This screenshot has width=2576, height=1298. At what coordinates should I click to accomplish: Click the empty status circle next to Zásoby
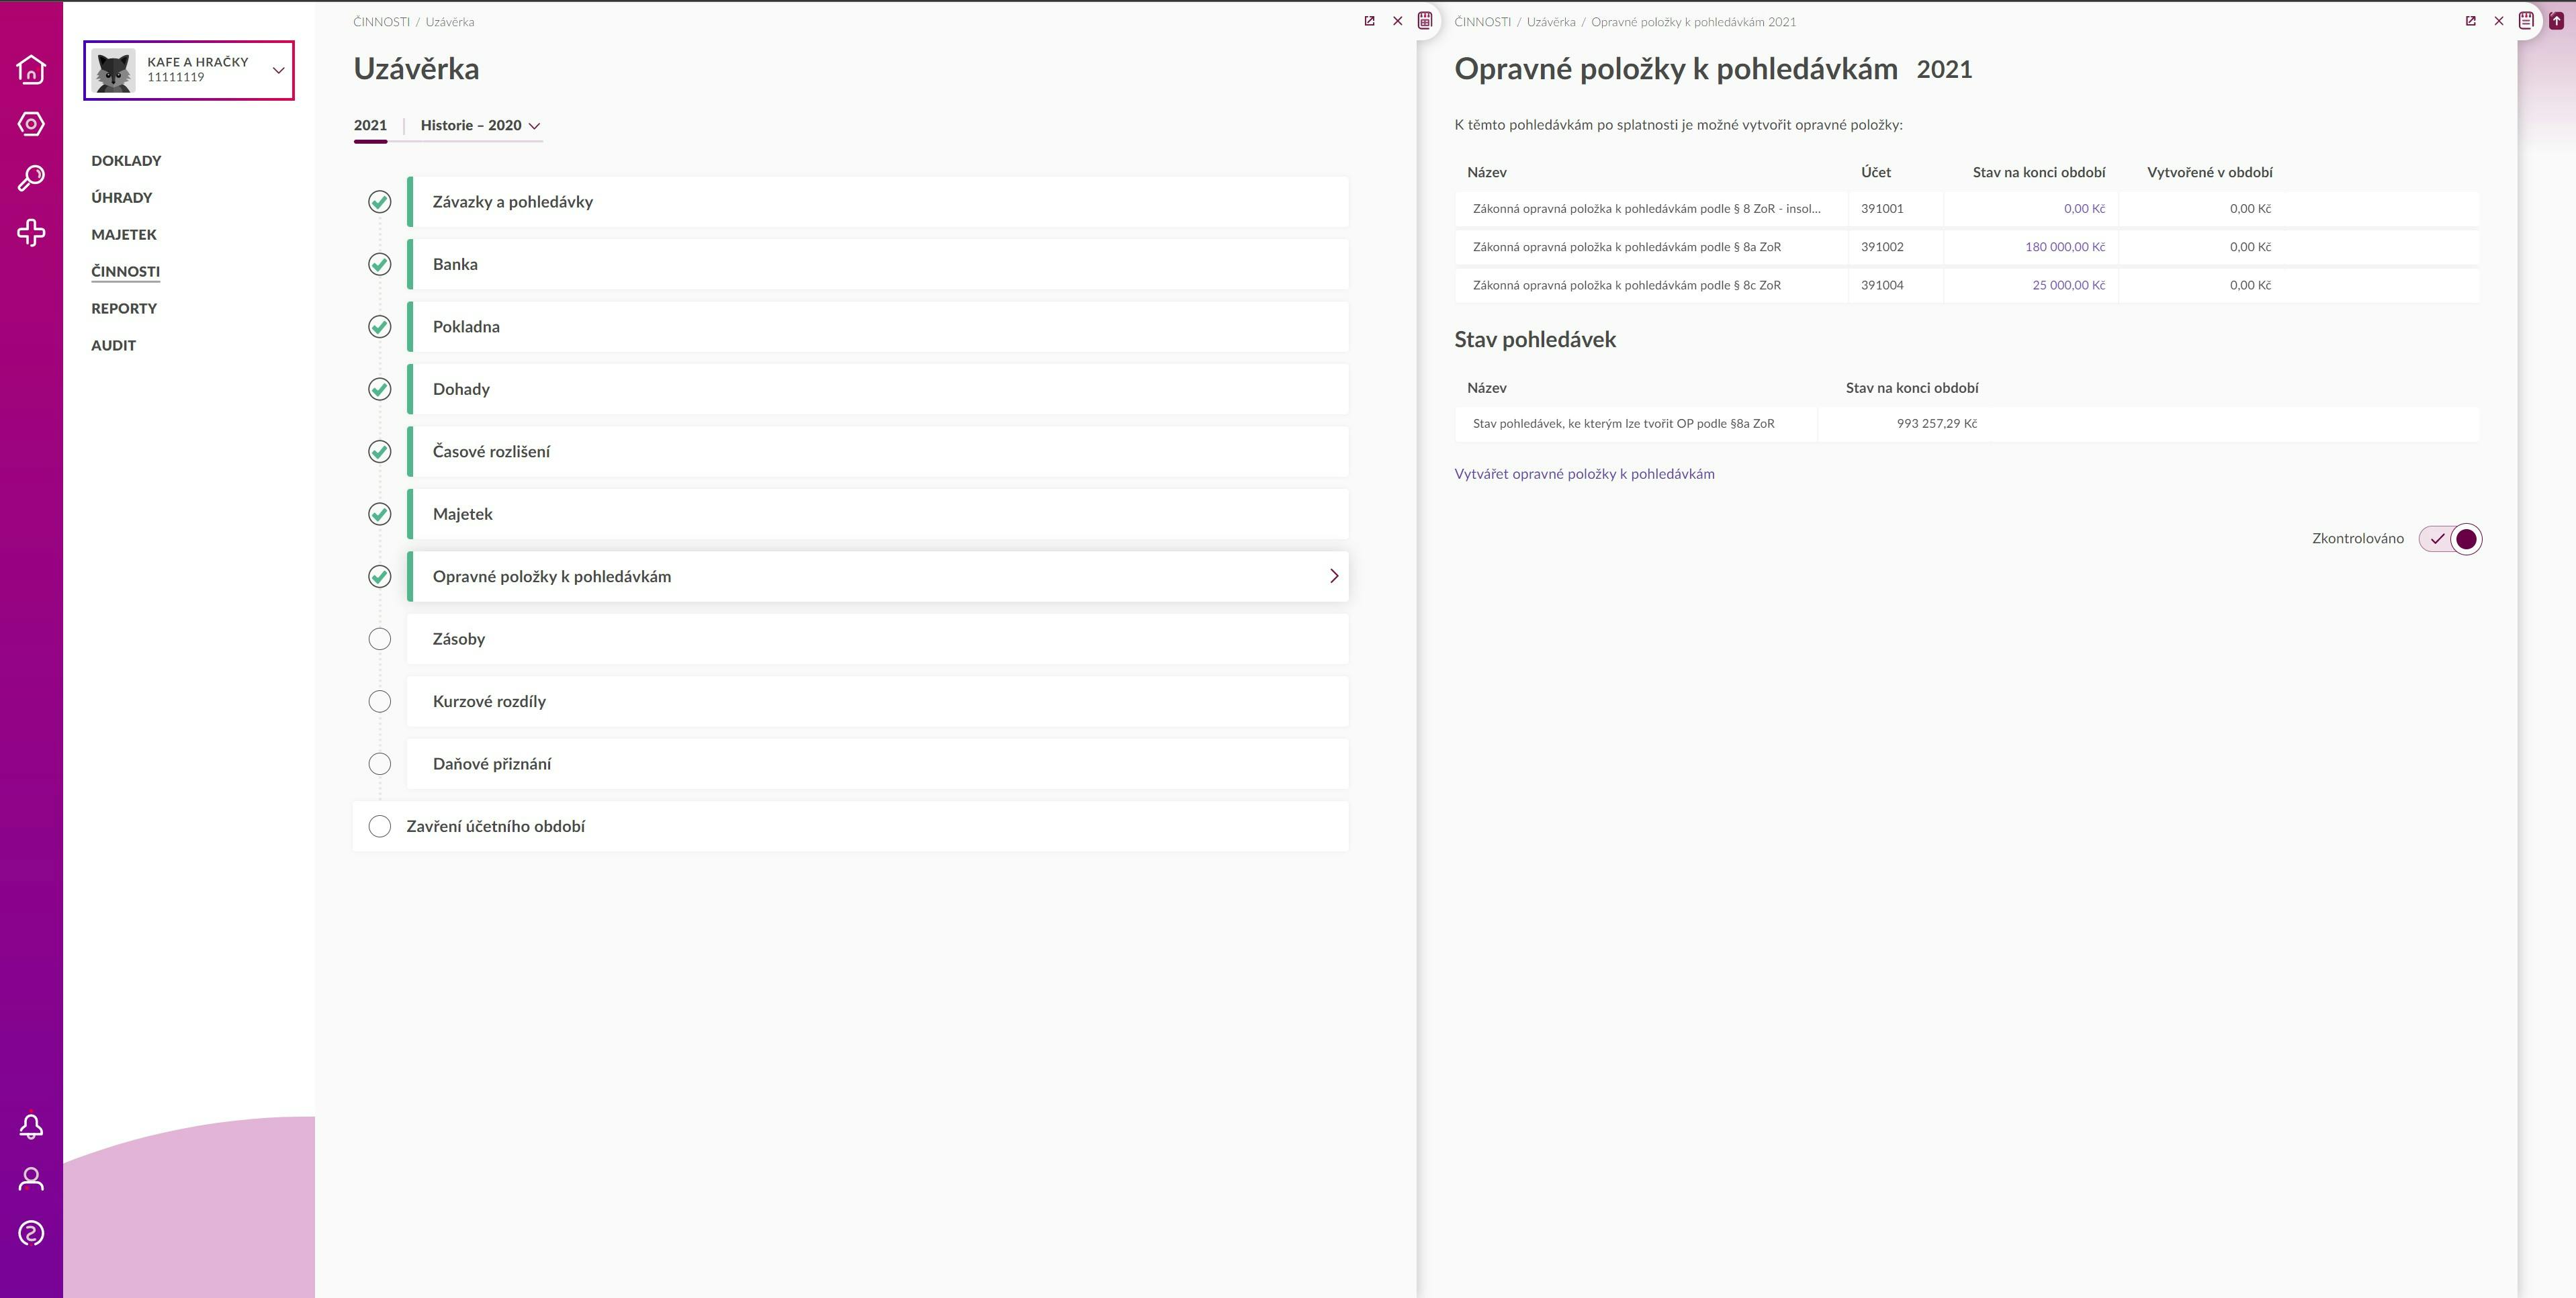tap(379, 639)
